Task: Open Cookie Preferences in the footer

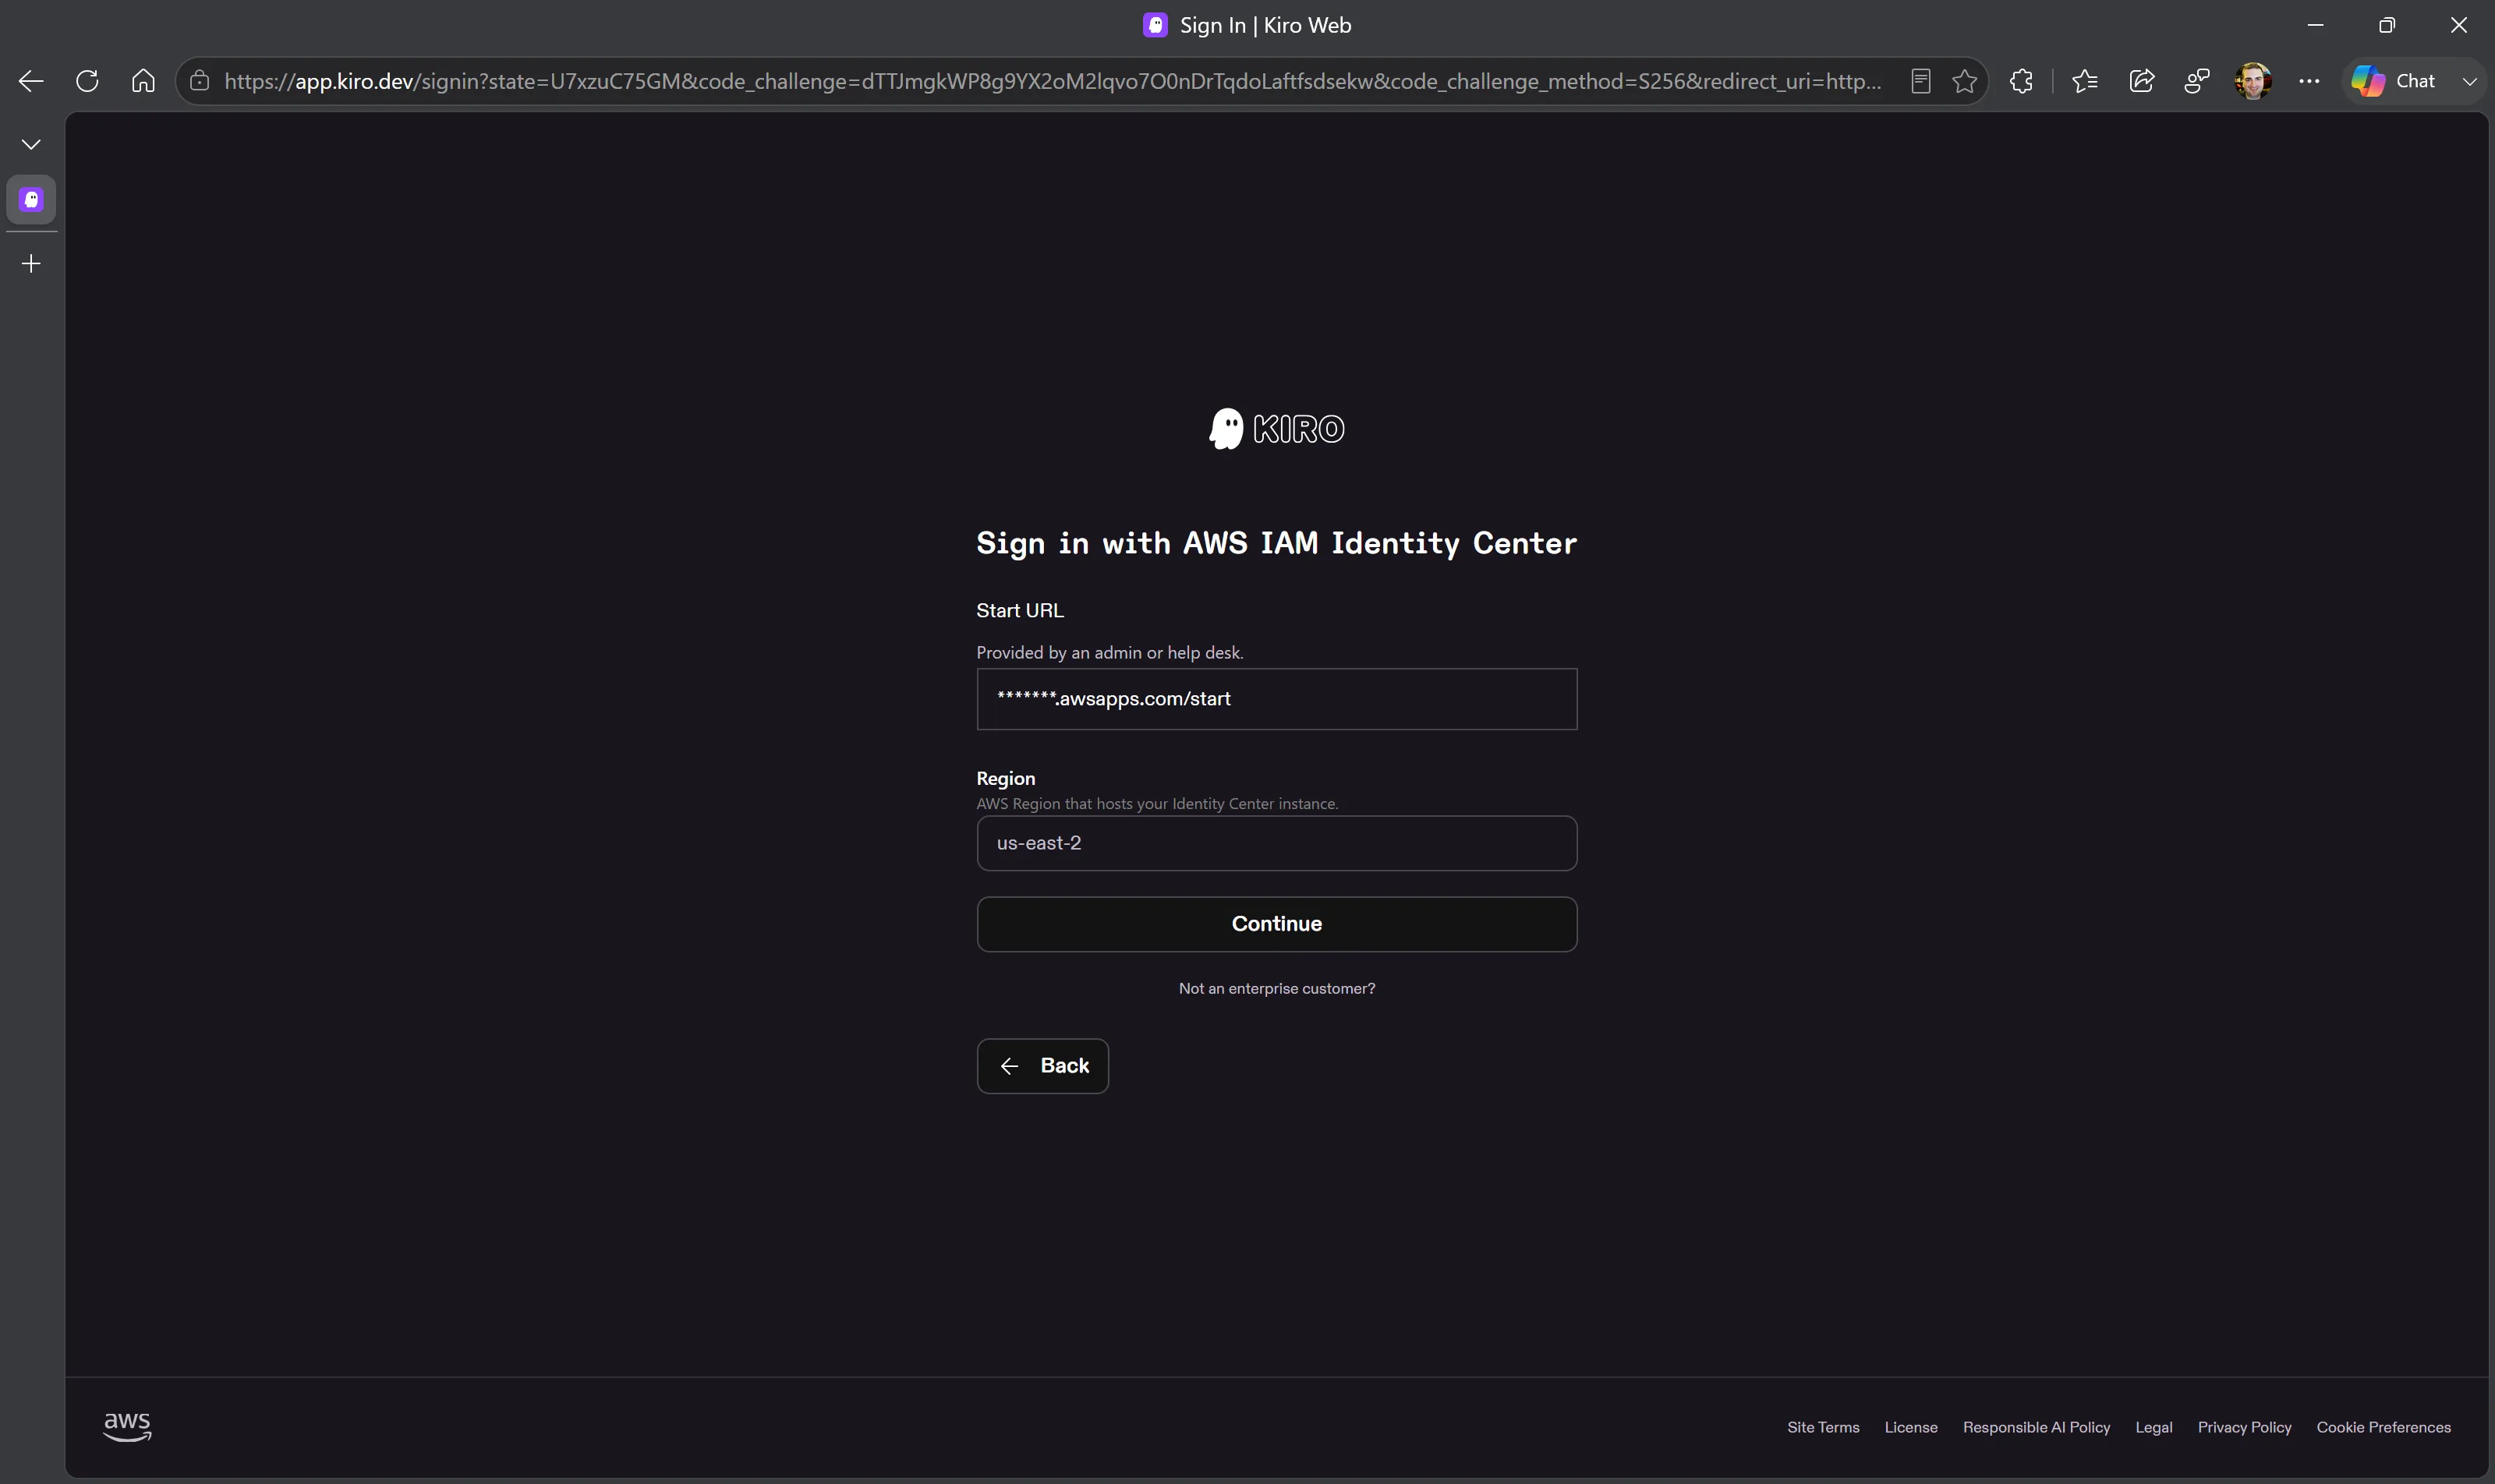Action: [2383, 1427]
